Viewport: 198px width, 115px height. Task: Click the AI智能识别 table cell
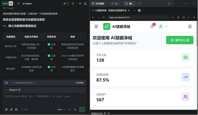pyautogui.click(x=11, y=58)
